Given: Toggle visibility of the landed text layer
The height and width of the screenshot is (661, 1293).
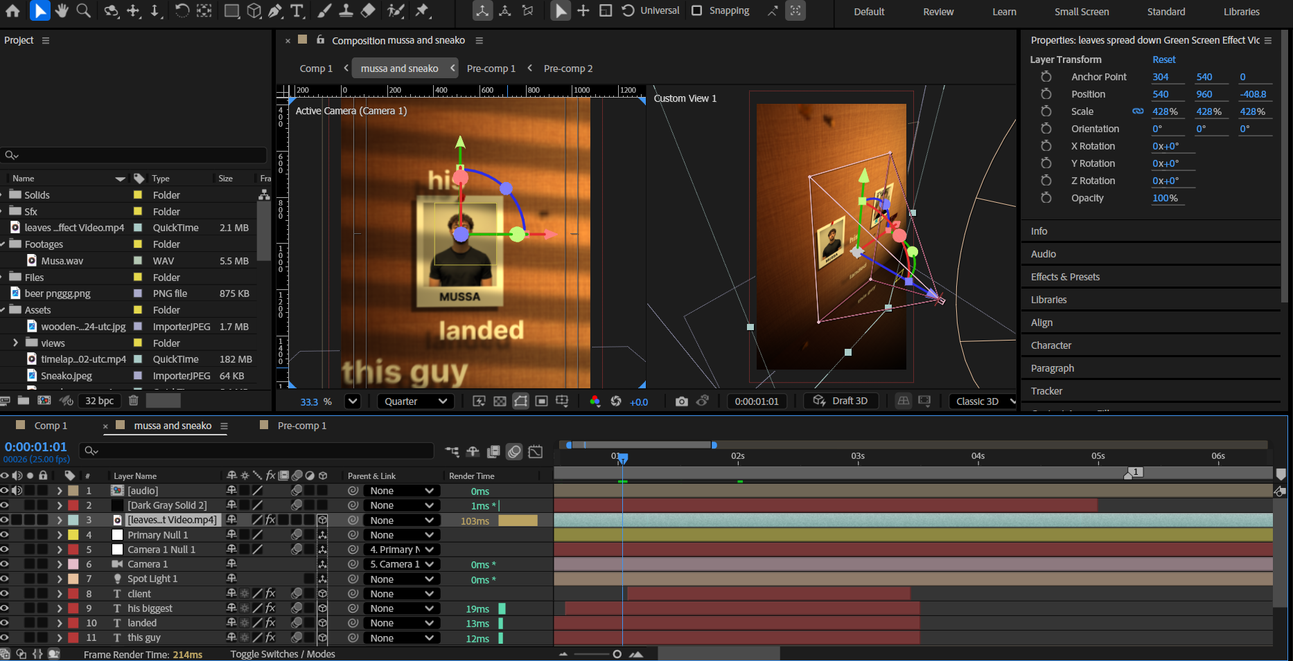Looking at the screenshot, I should coord(5,623).
